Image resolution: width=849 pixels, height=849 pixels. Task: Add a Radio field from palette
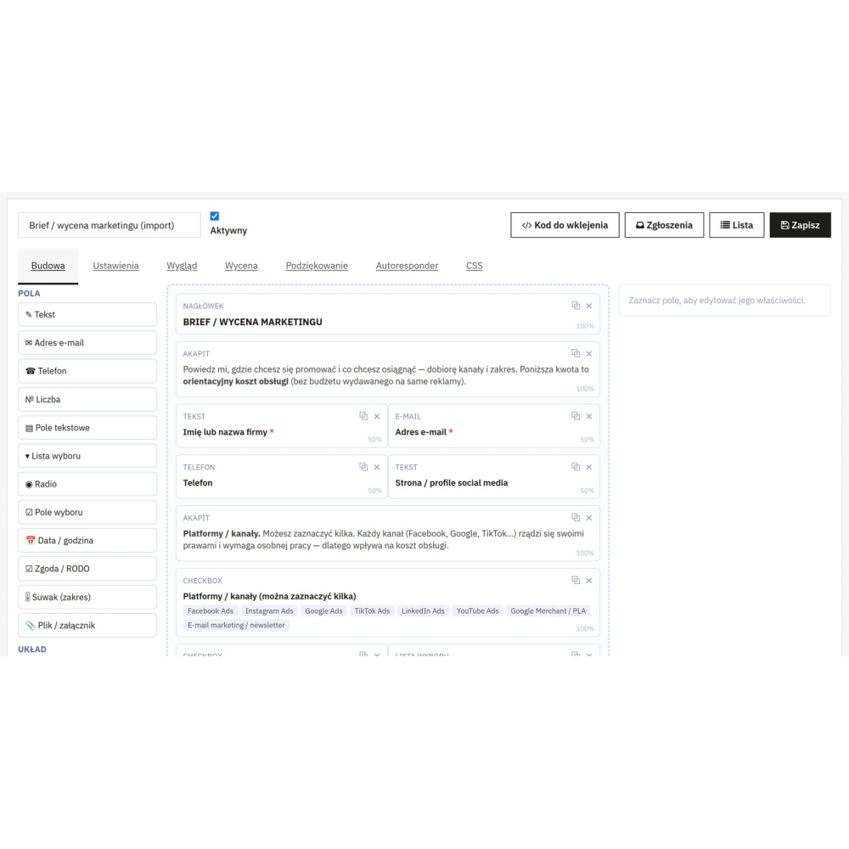tap(87, 484)
